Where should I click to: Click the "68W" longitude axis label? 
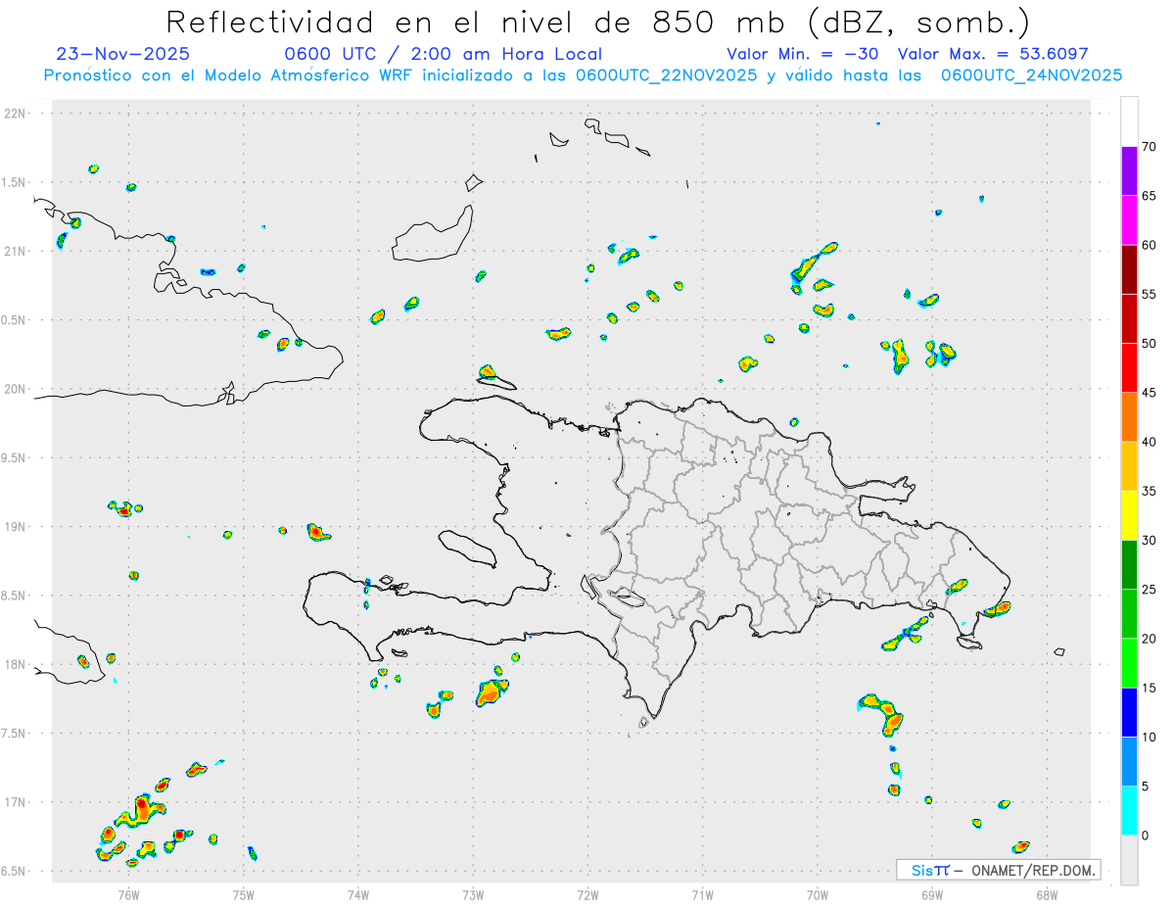coord(1047,894)
